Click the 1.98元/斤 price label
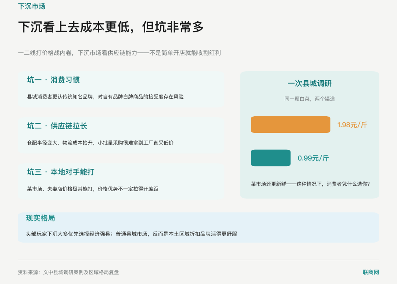397x284 pixels. click(x=352, y=125)
